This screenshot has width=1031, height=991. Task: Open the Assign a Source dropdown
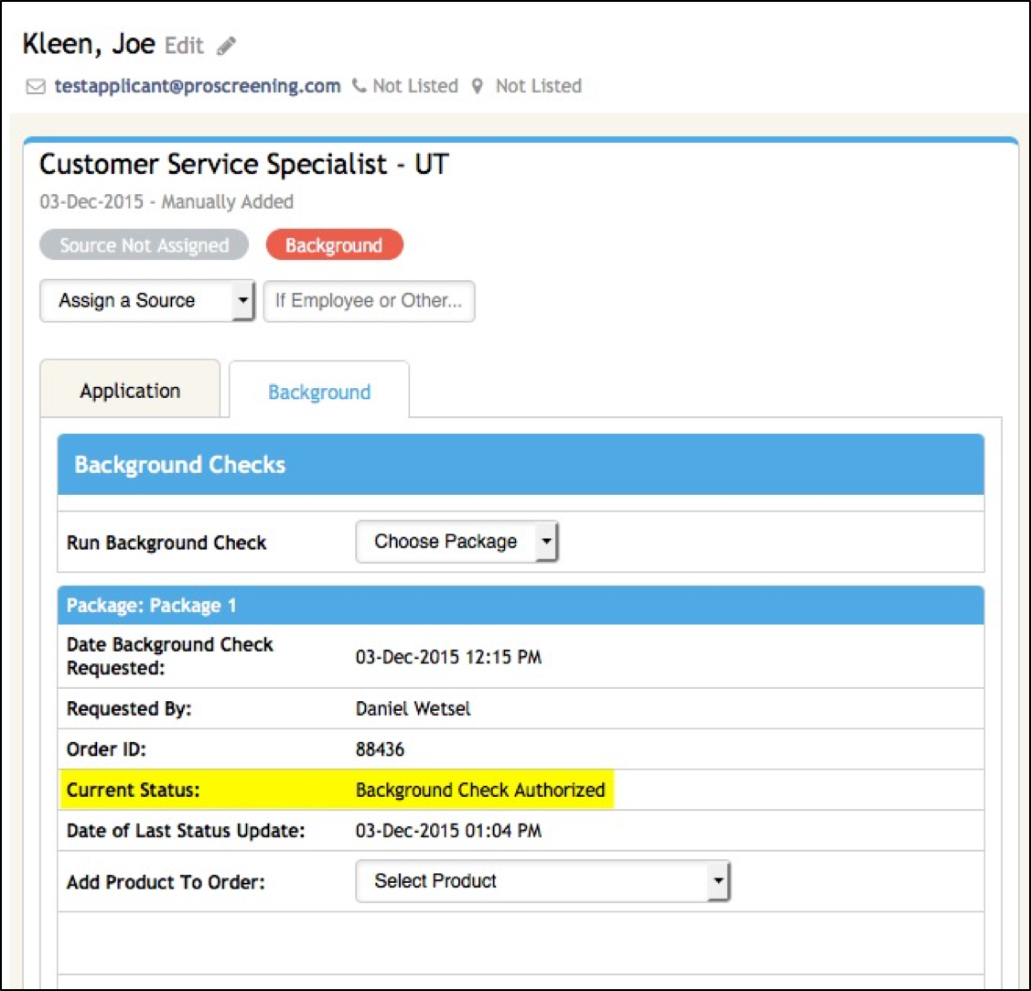tap(146, 301)
